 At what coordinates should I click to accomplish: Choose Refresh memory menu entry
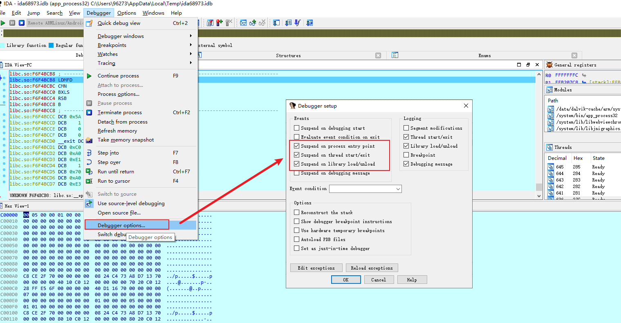point(141,131)
